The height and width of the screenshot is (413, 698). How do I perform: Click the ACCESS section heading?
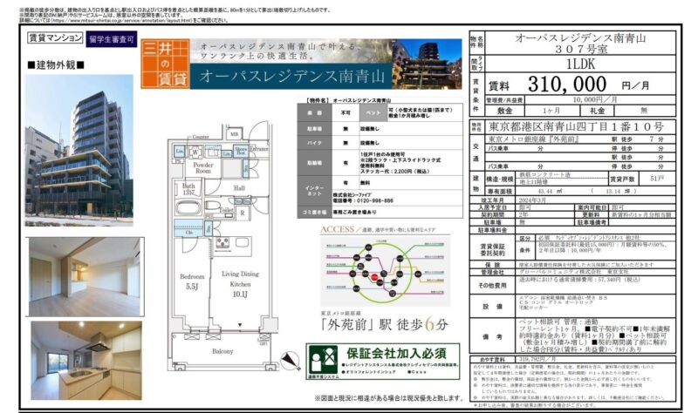tap(337, 229)
